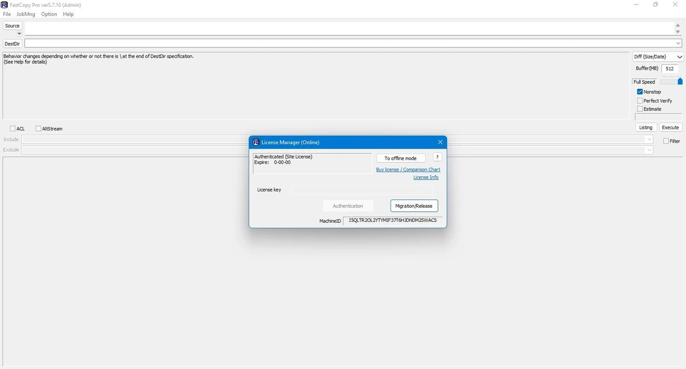Restore down the FastCopy Pro window

656,5
